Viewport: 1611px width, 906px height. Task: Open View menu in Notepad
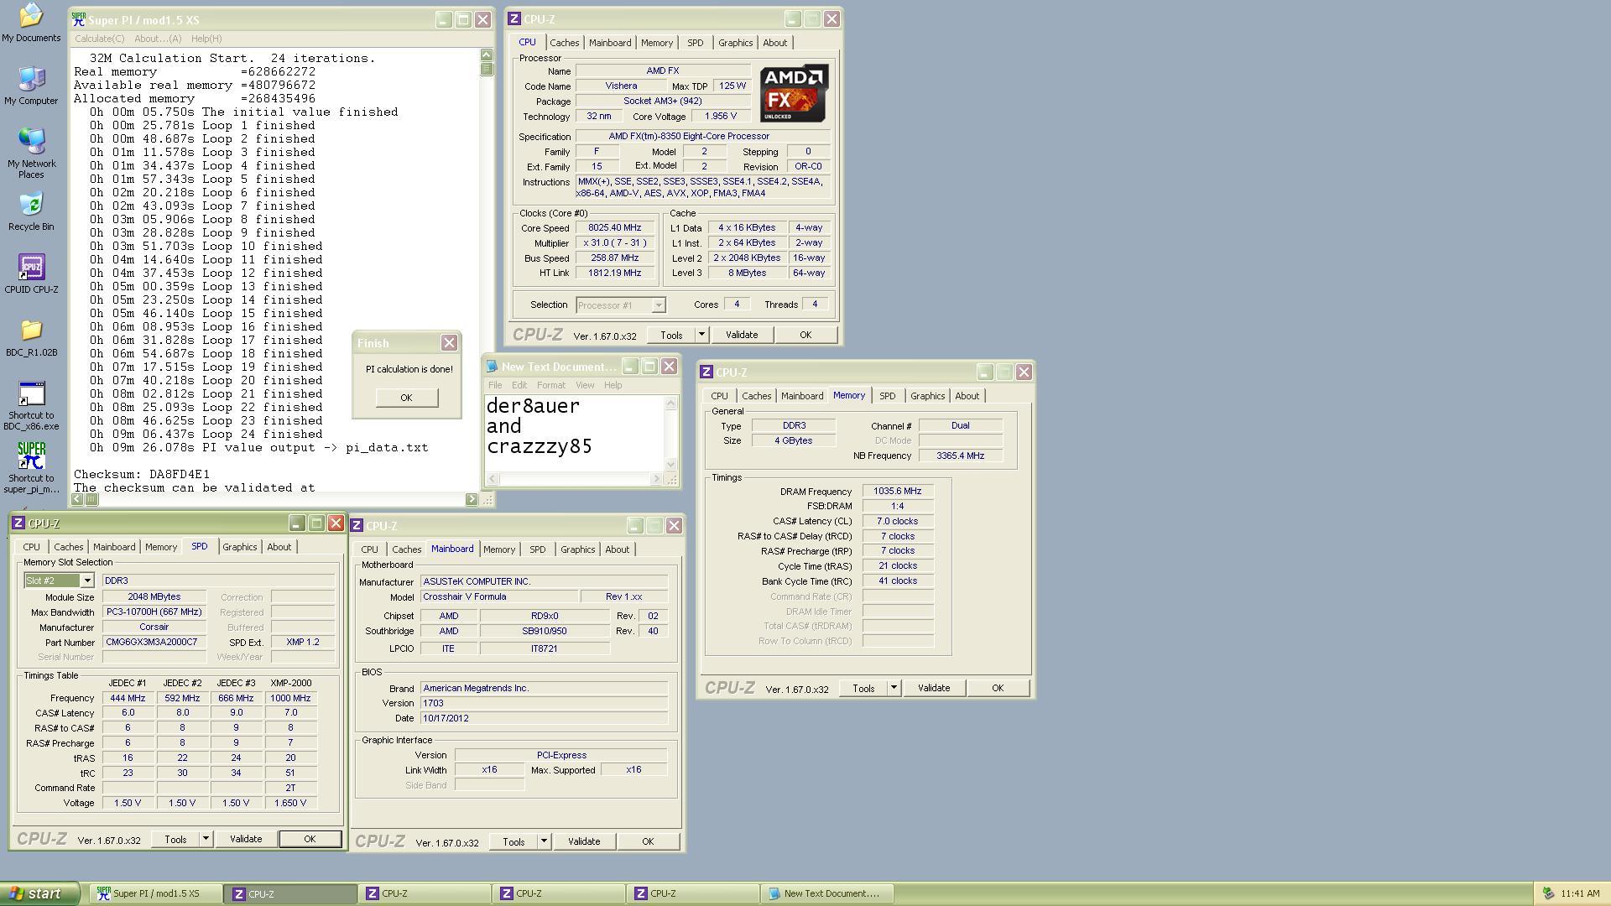coord(585,385)
